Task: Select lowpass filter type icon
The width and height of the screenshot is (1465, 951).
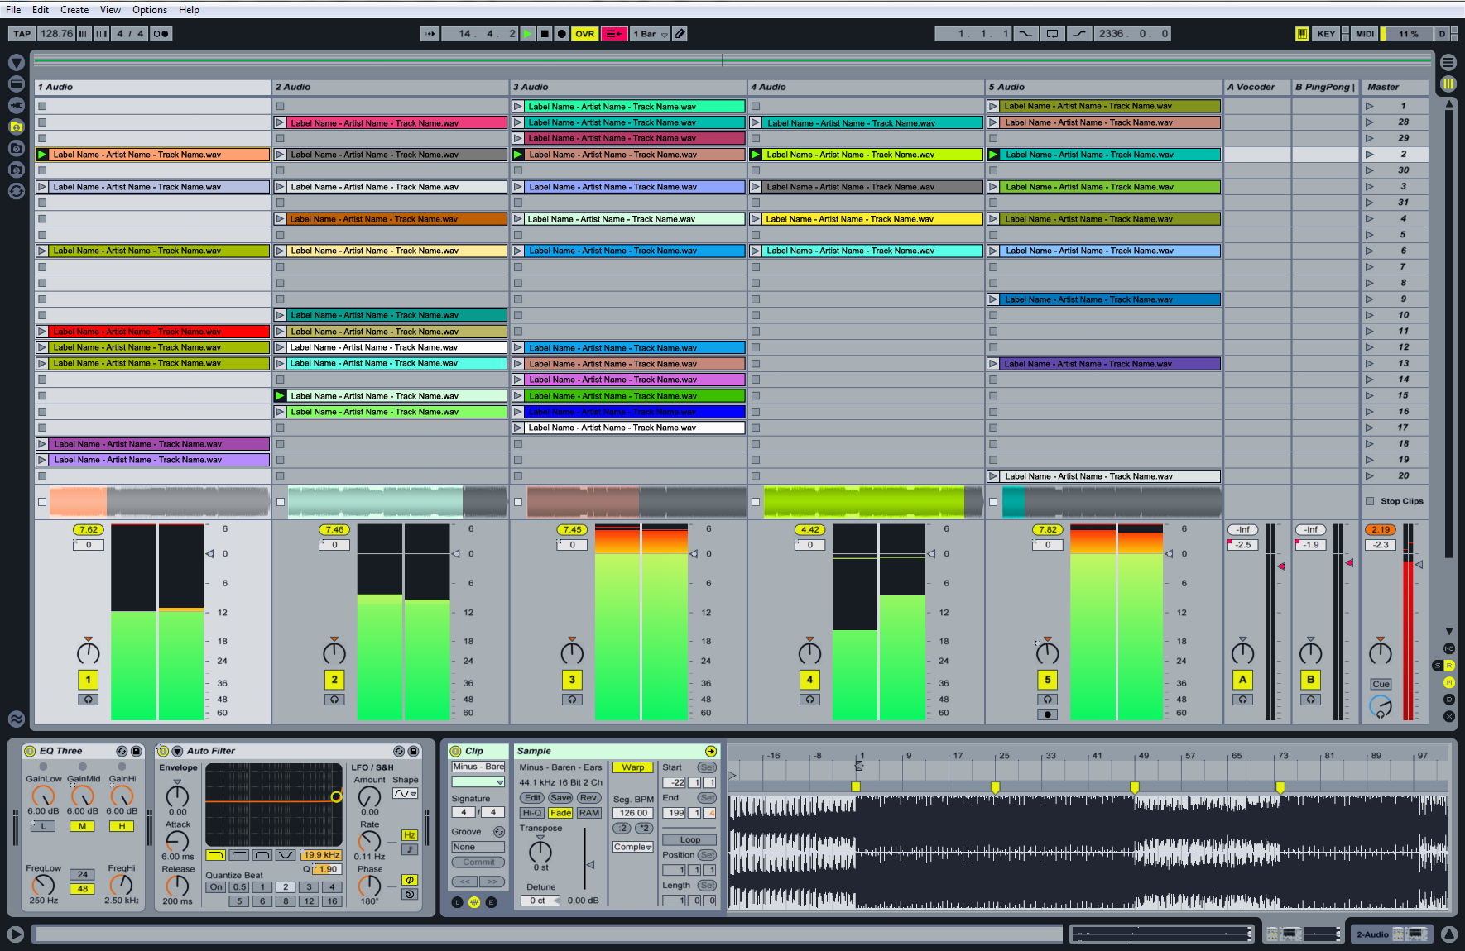Action: click(215, 855)
